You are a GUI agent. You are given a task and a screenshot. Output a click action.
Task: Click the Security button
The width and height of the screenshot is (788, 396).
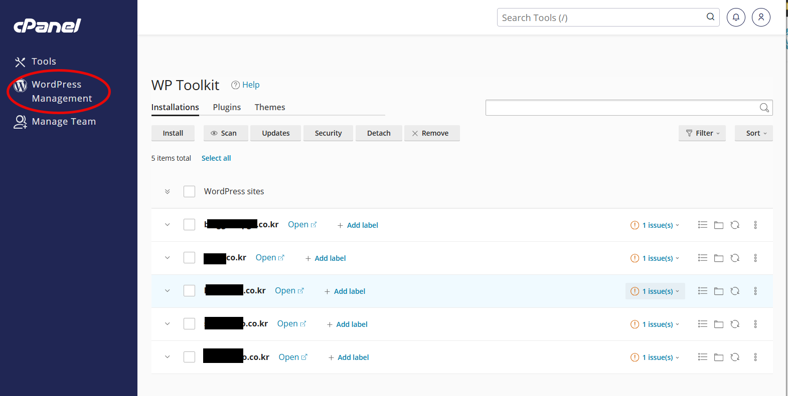tap(329, 133)
